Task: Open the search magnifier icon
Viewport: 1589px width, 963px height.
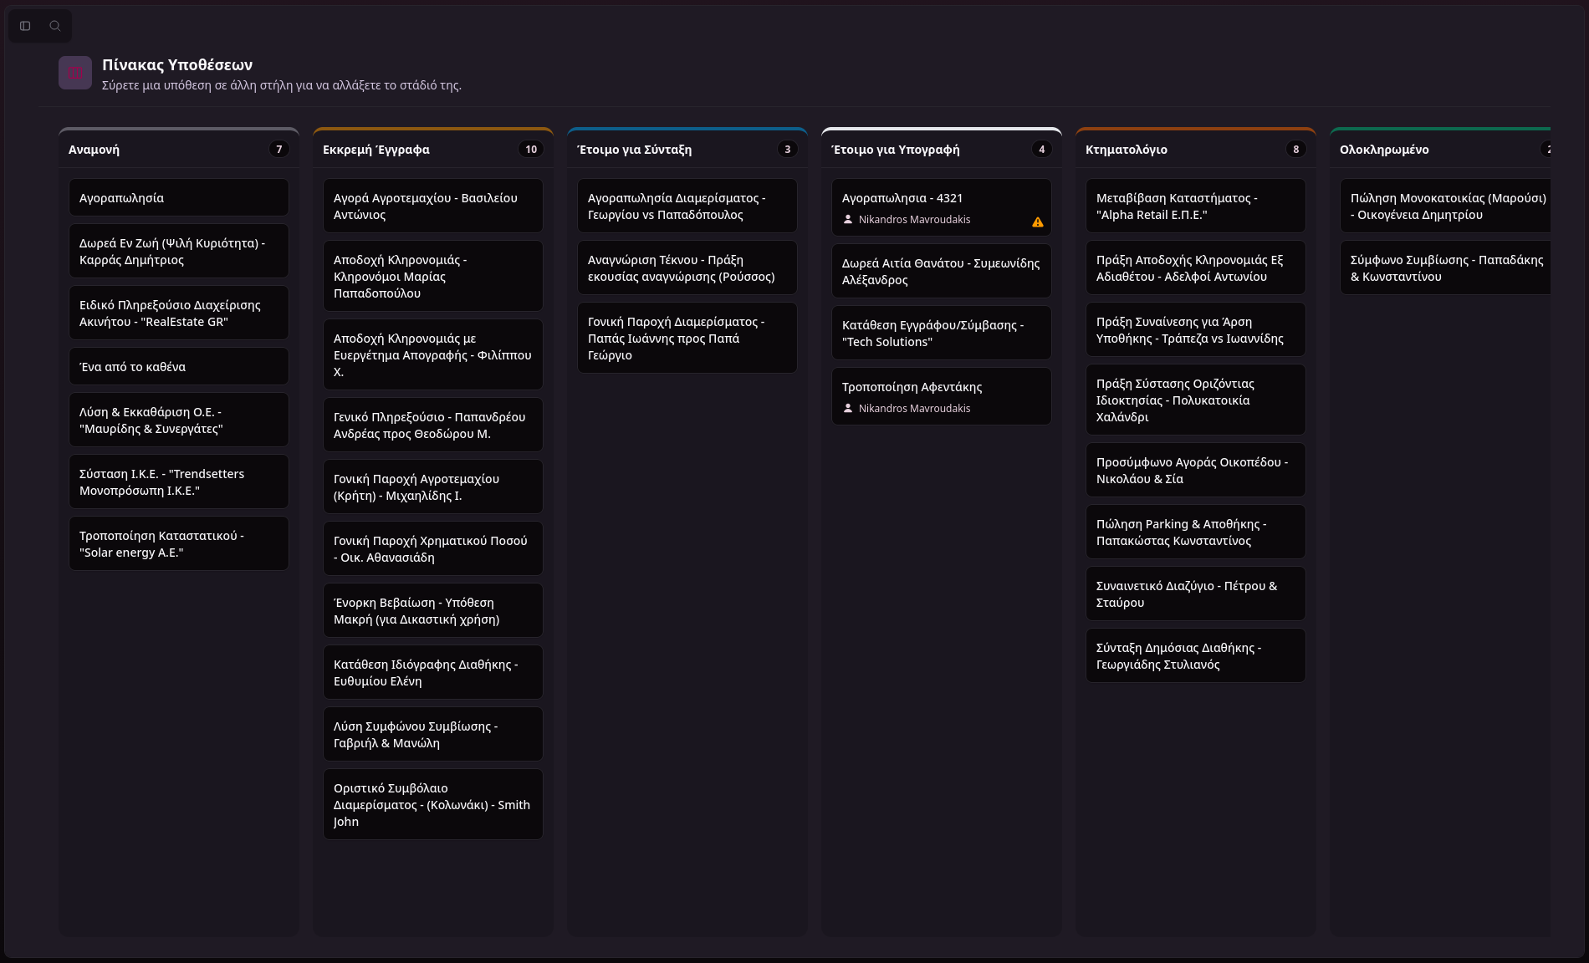Action: coord(55,26)
